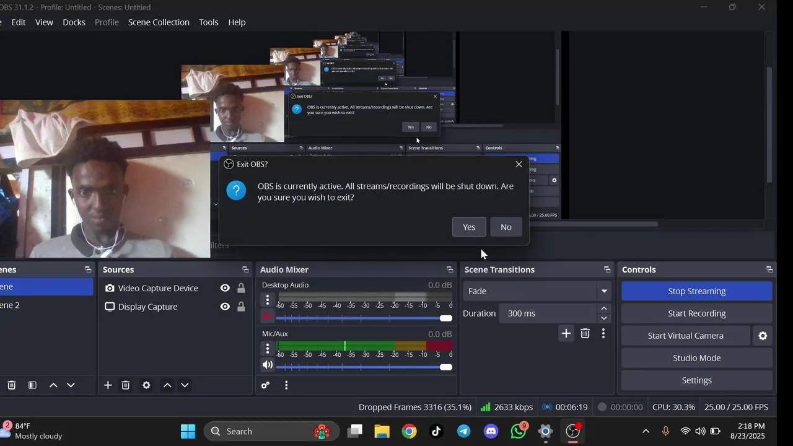Open the Tools menu

pyautogui.click(x=209, y=22)
